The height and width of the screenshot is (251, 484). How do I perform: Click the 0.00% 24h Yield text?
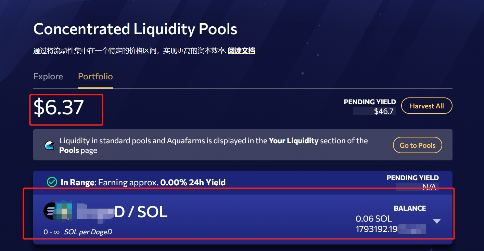click(x=193, y=183)
